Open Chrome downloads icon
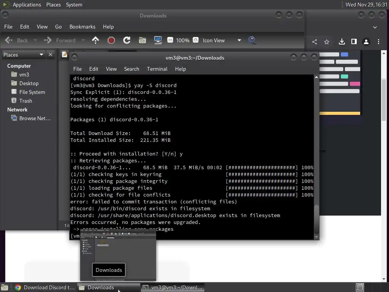Image resolution: width=389 pixels, height=292 pixels. (342, 42)
